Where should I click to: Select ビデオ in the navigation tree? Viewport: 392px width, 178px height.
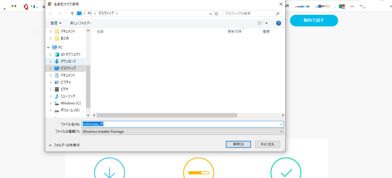click(x=64, y=89)
